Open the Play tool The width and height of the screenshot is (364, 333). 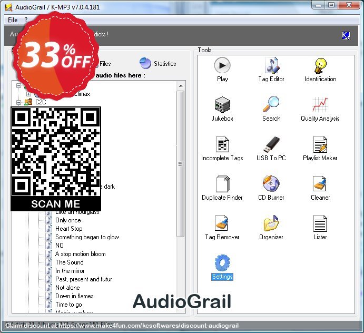pos(222,70)
